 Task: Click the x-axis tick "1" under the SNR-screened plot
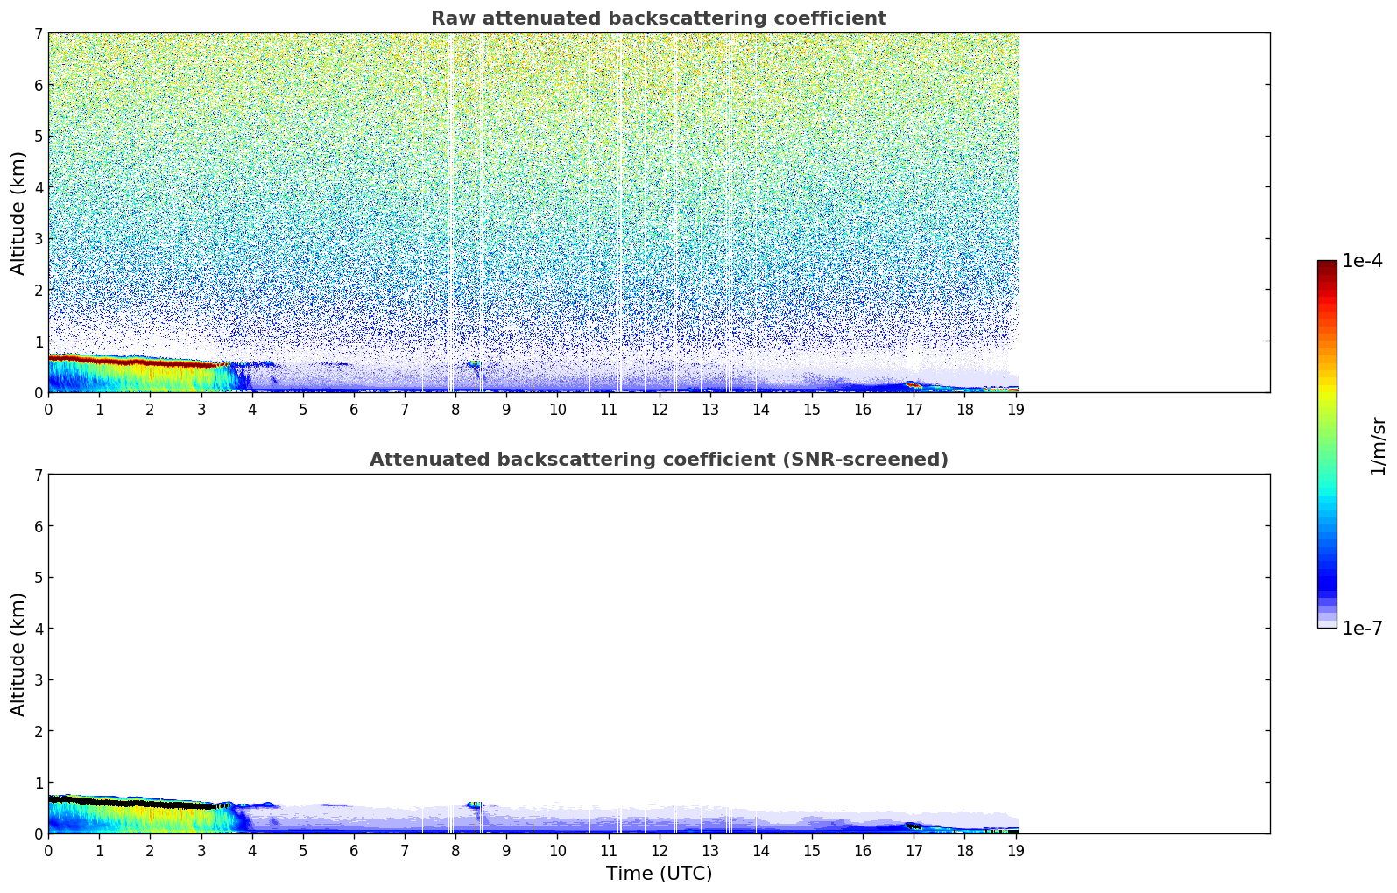tap(99, 850)
